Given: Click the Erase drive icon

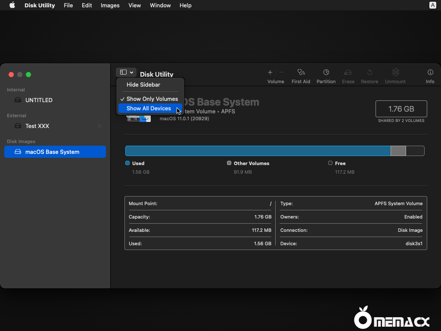Looking at the screenshot, I should pyautogui.click(x=348, y=72).
